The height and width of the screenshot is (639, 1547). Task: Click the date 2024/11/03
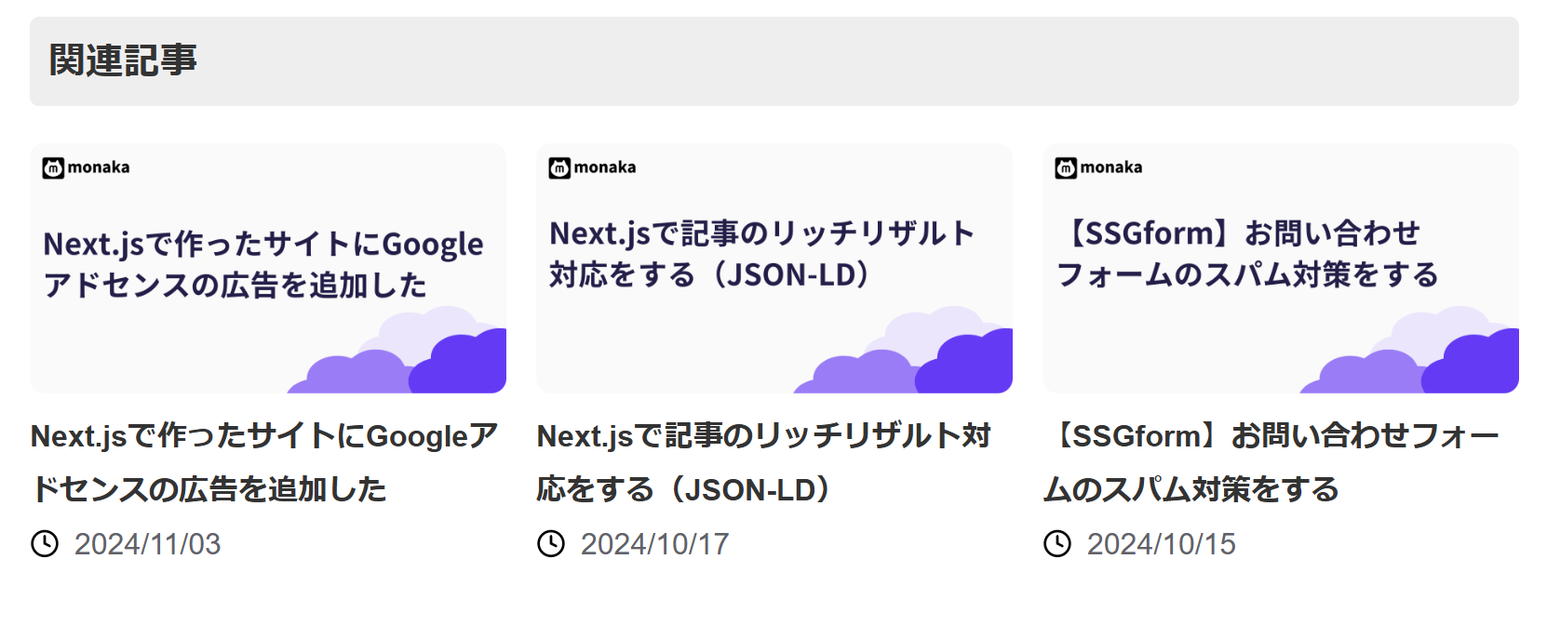(148, 544)
